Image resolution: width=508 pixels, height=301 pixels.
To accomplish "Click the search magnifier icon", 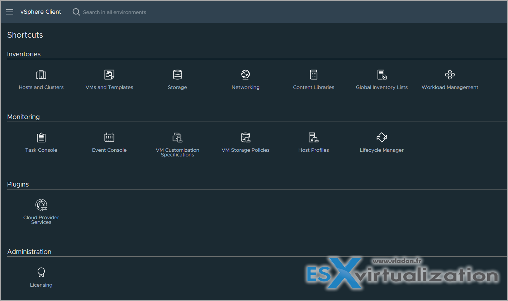I will coord(76,12).
